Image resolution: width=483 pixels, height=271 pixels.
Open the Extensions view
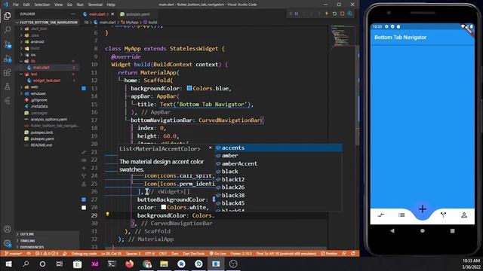(8, 72)
